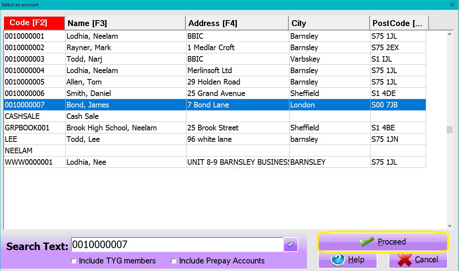Sort by Name [F3] column header
459x271 pixels.
[x=125, y=23]
